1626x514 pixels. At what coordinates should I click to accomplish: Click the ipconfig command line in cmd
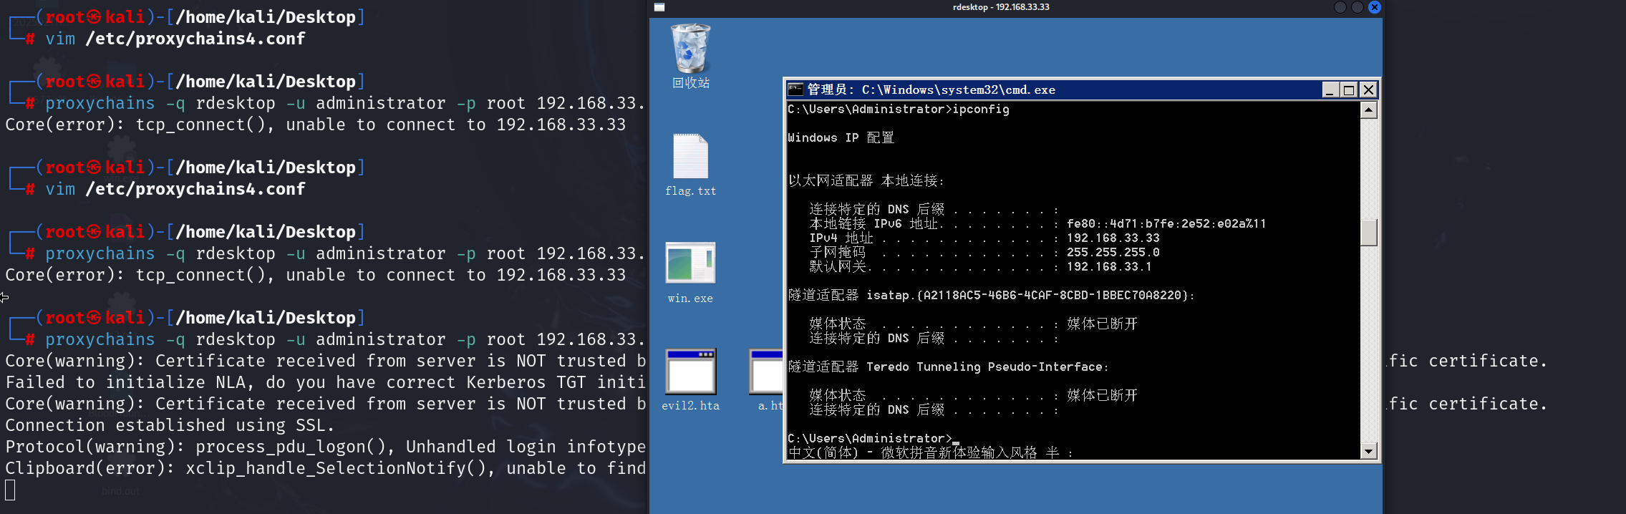tap(899, 109)
